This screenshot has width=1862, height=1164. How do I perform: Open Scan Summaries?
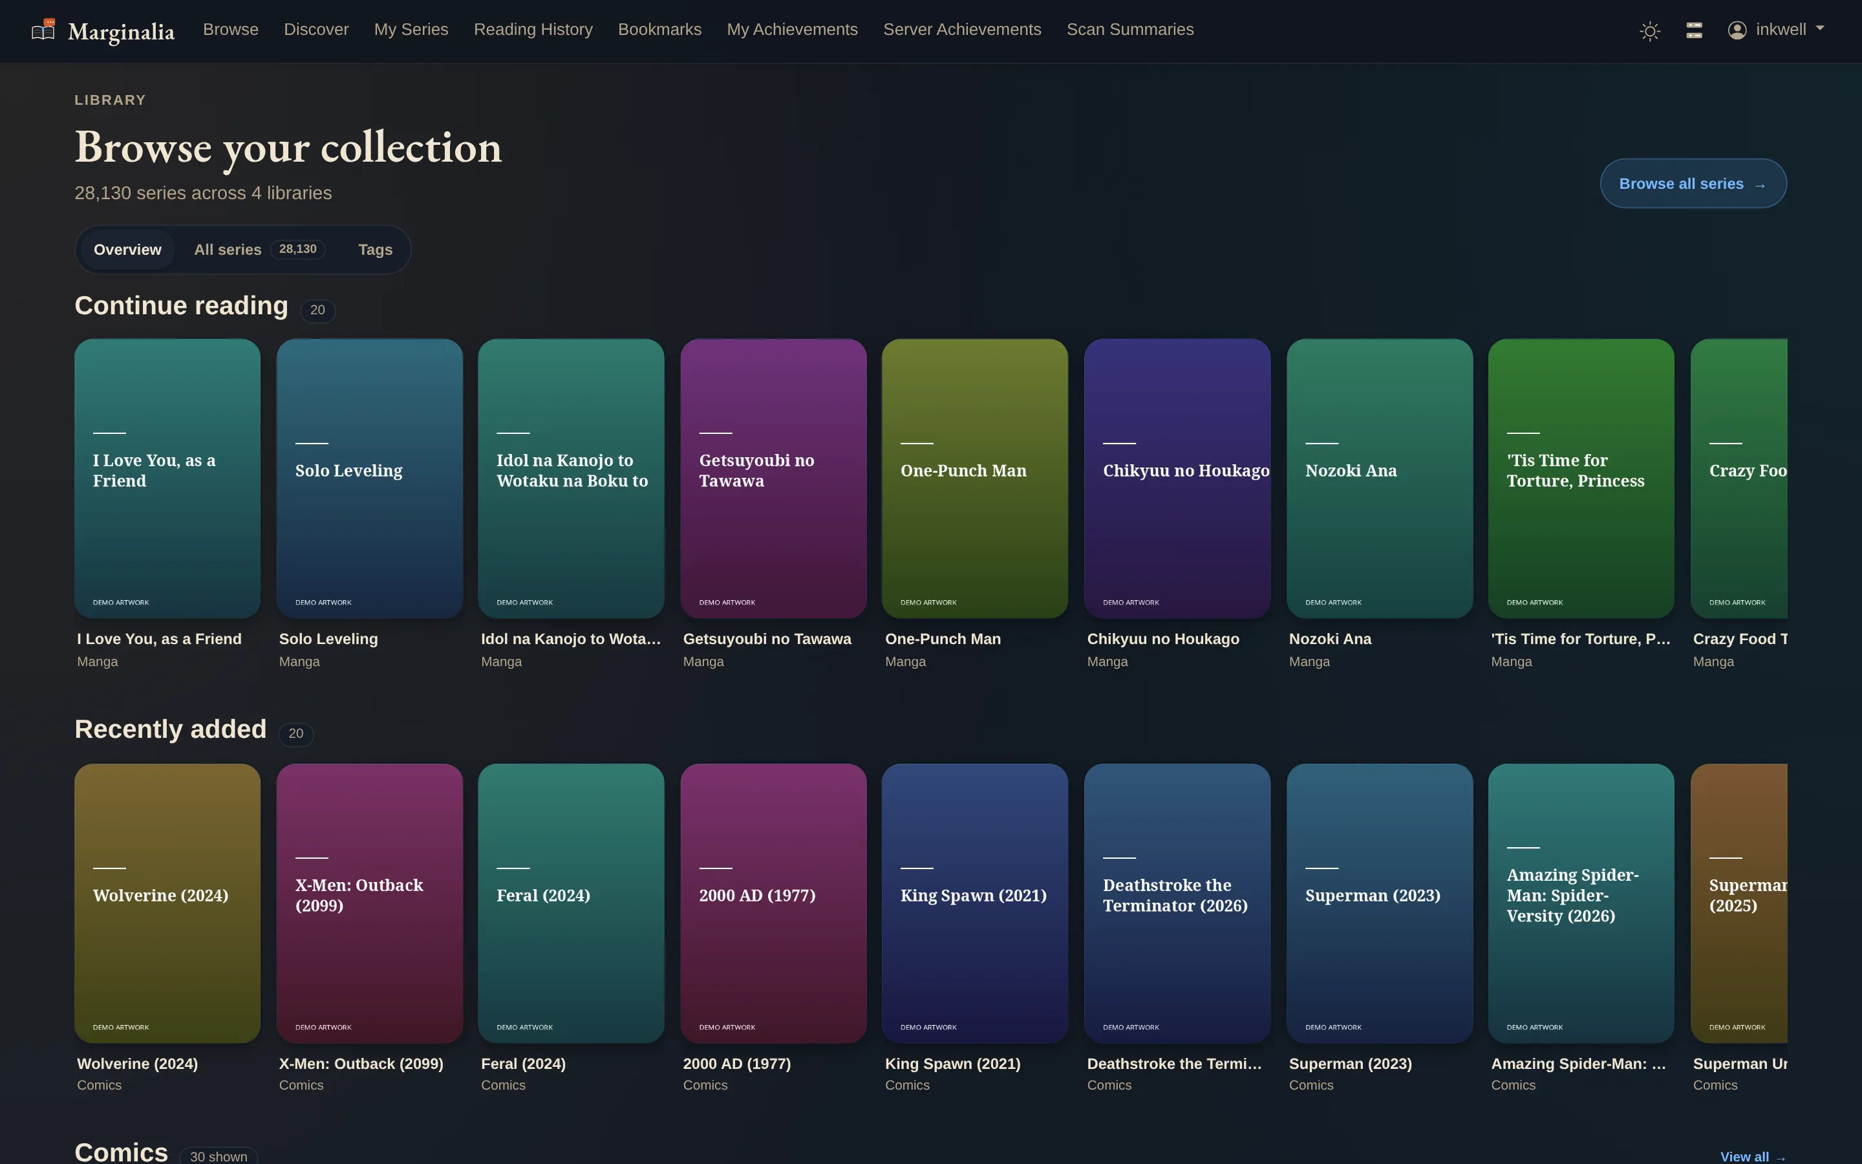[x=1129, y=29]
